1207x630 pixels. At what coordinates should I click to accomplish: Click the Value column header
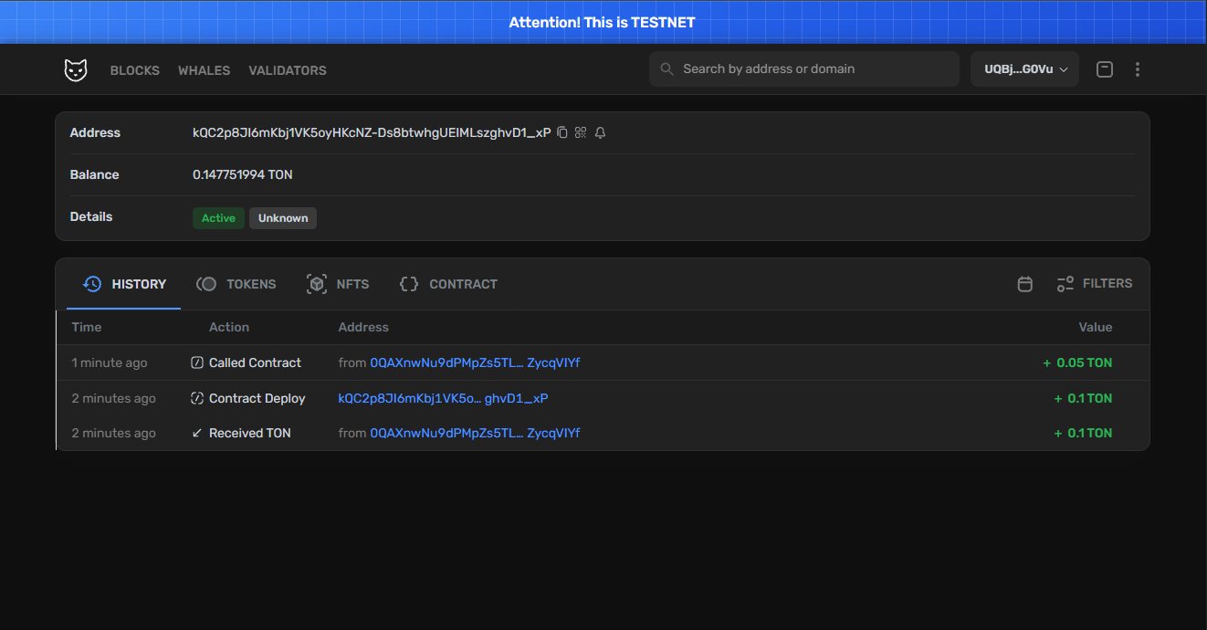coord(1096,327)
